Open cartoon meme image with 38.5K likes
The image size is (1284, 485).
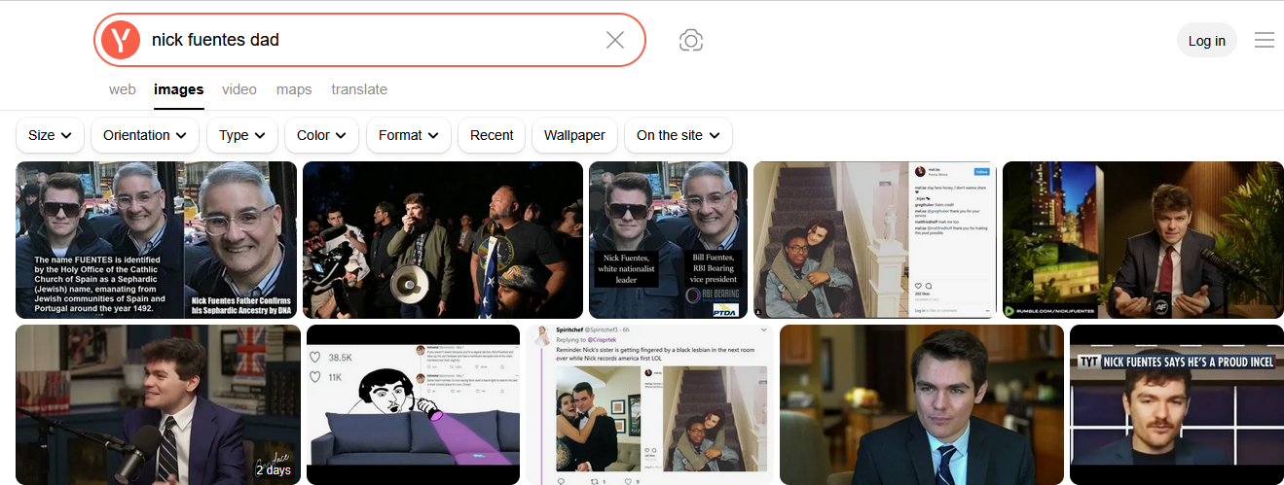[414, 404]
